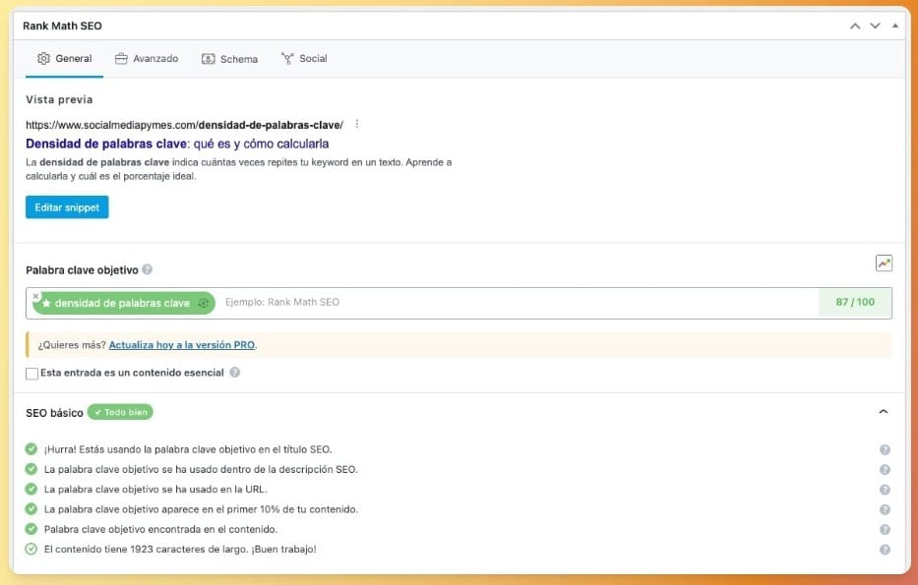Viewport: 918px width, 585px height.
Task: Open help for the primer 10% content check
Action: (x=885, y=509)
